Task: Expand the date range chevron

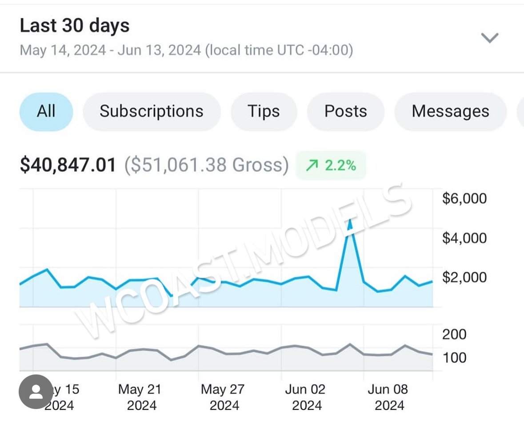Action: pyautogui.click(x=490, y=38)
